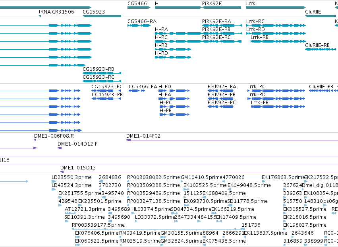This screenshot has height=247, width=338.
Task: Select EST label HL03374.5prime
Action: (151, 209)
